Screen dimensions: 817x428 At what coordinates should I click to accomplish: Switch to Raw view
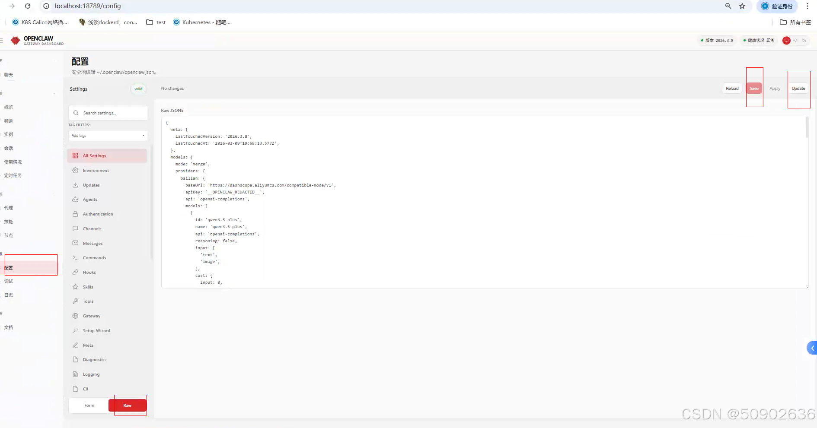point(128,405)
